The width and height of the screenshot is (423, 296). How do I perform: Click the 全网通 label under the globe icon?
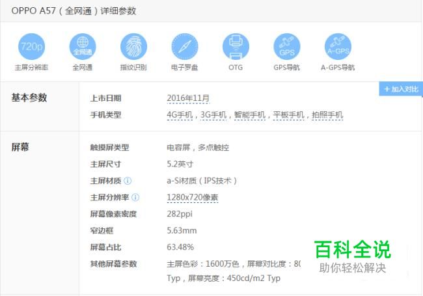83,67
